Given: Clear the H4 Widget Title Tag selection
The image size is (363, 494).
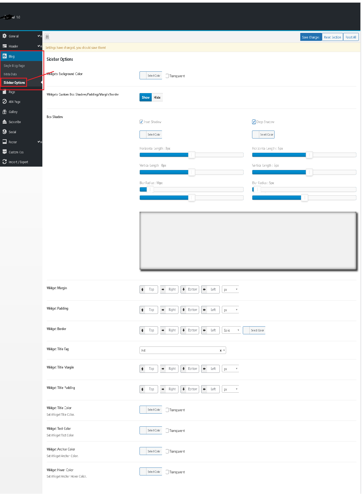Looking at the screenshot, I should [x=221, y=350].
